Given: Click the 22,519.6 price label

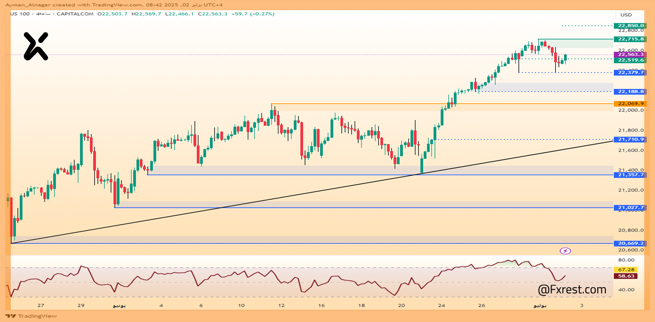Looking at the screenshot, I should [x=630, y=60].
